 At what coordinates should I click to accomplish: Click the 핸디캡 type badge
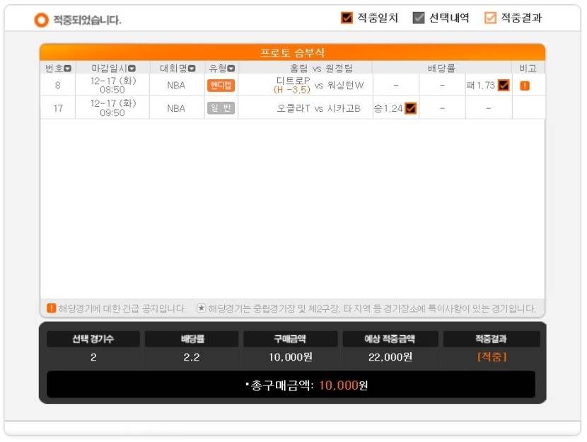tap(221, 86)
